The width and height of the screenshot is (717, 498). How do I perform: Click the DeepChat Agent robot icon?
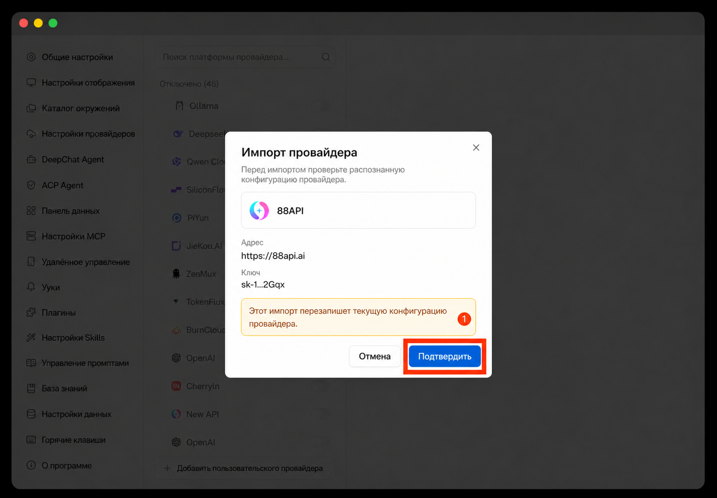tap(31, 159)
